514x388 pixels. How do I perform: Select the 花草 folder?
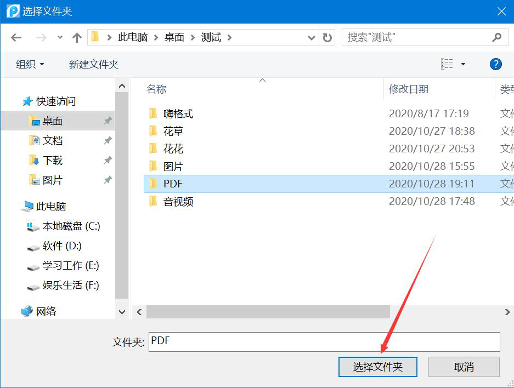pos(173,132)
